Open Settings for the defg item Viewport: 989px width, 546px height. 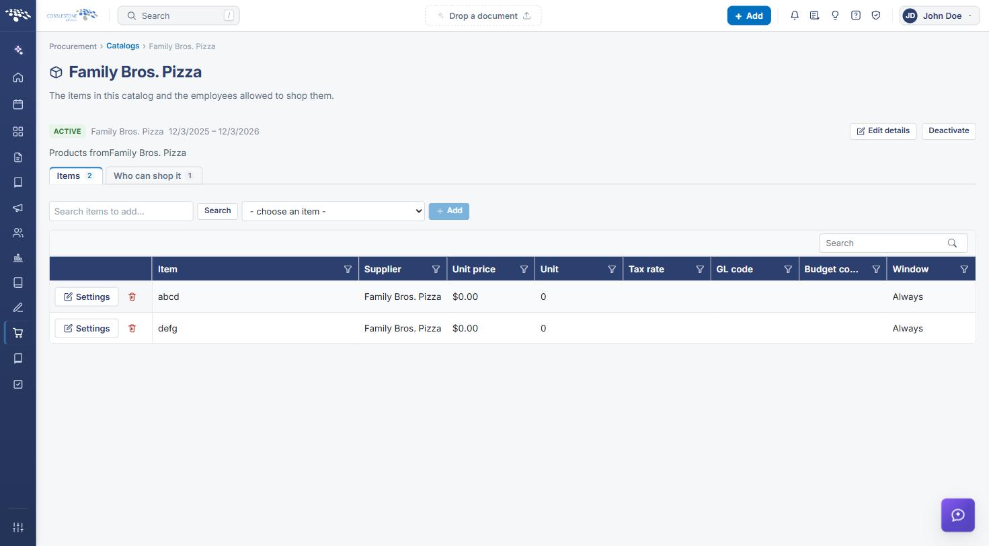[x=86, y=328]
